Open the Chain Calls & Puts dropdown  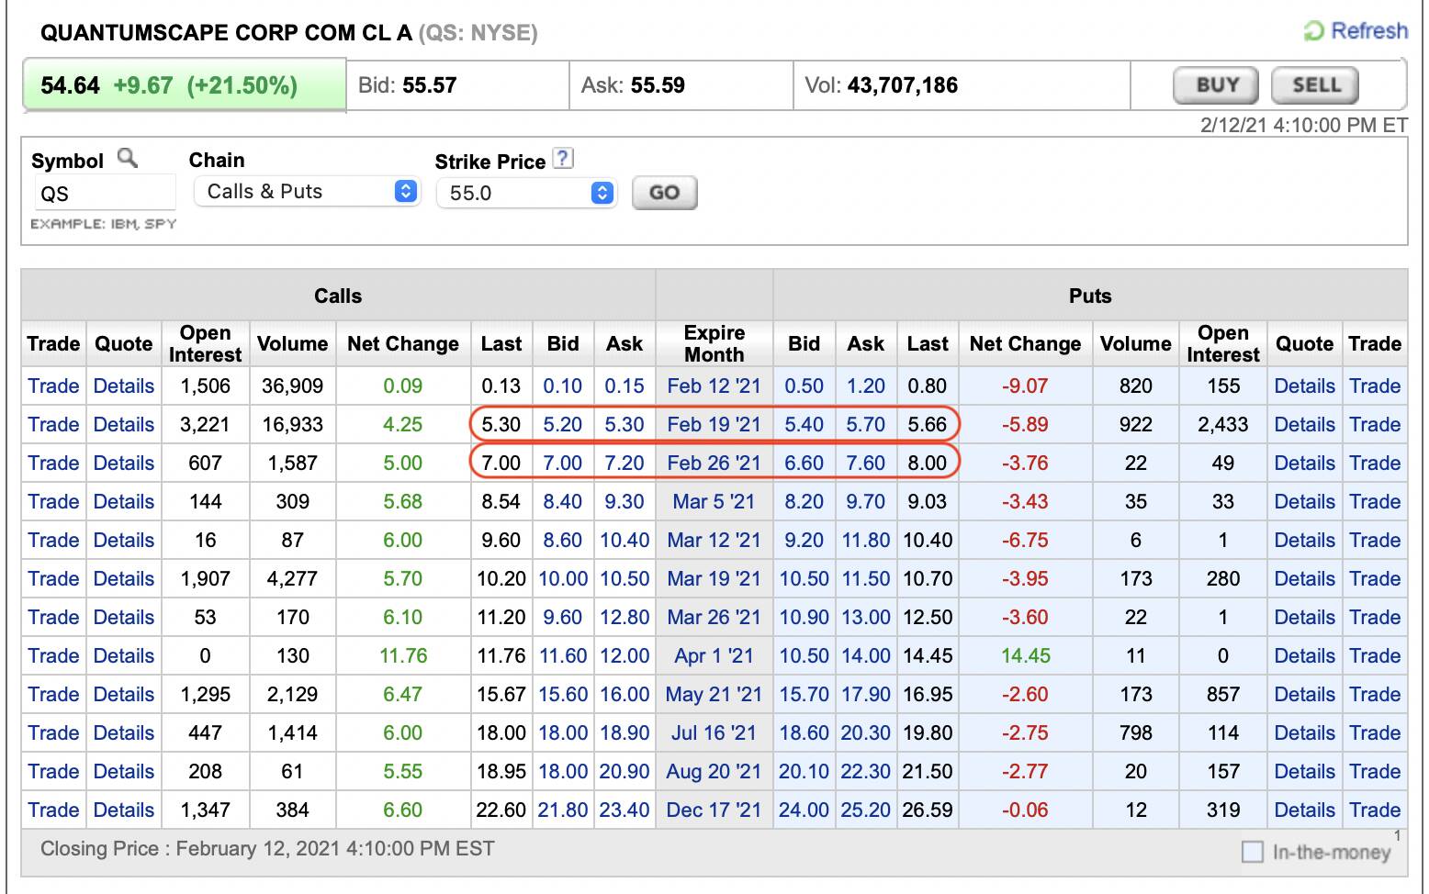(x=307, y=191)
